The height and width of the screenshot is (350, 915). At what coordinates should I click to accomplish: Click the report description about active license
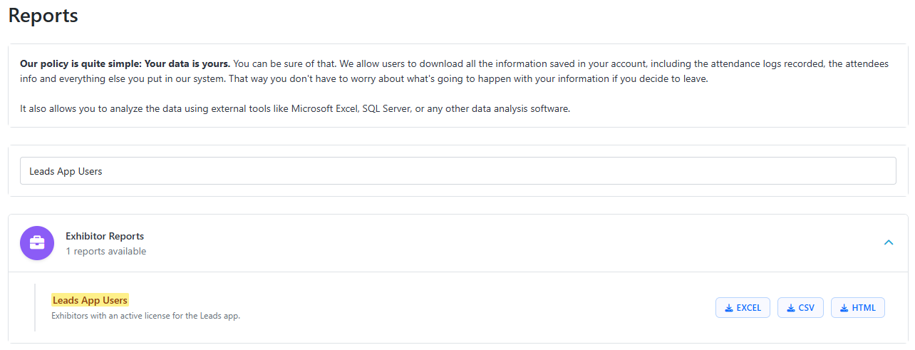point(145,316)
